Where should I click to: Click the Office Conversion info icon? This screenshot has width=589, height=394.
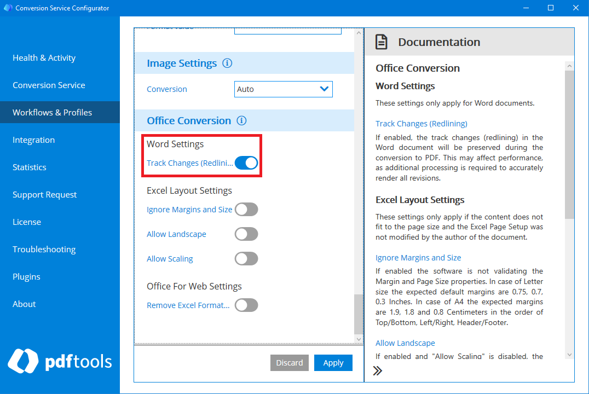click(x=241, y=120)
